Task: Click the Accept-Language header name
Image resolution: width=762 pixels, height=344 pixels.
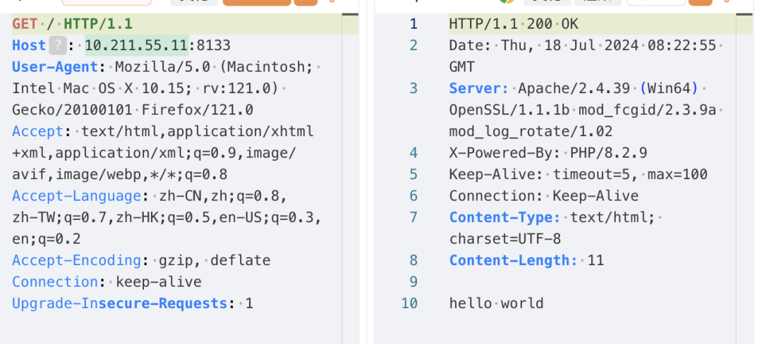Action: (77, 196)
